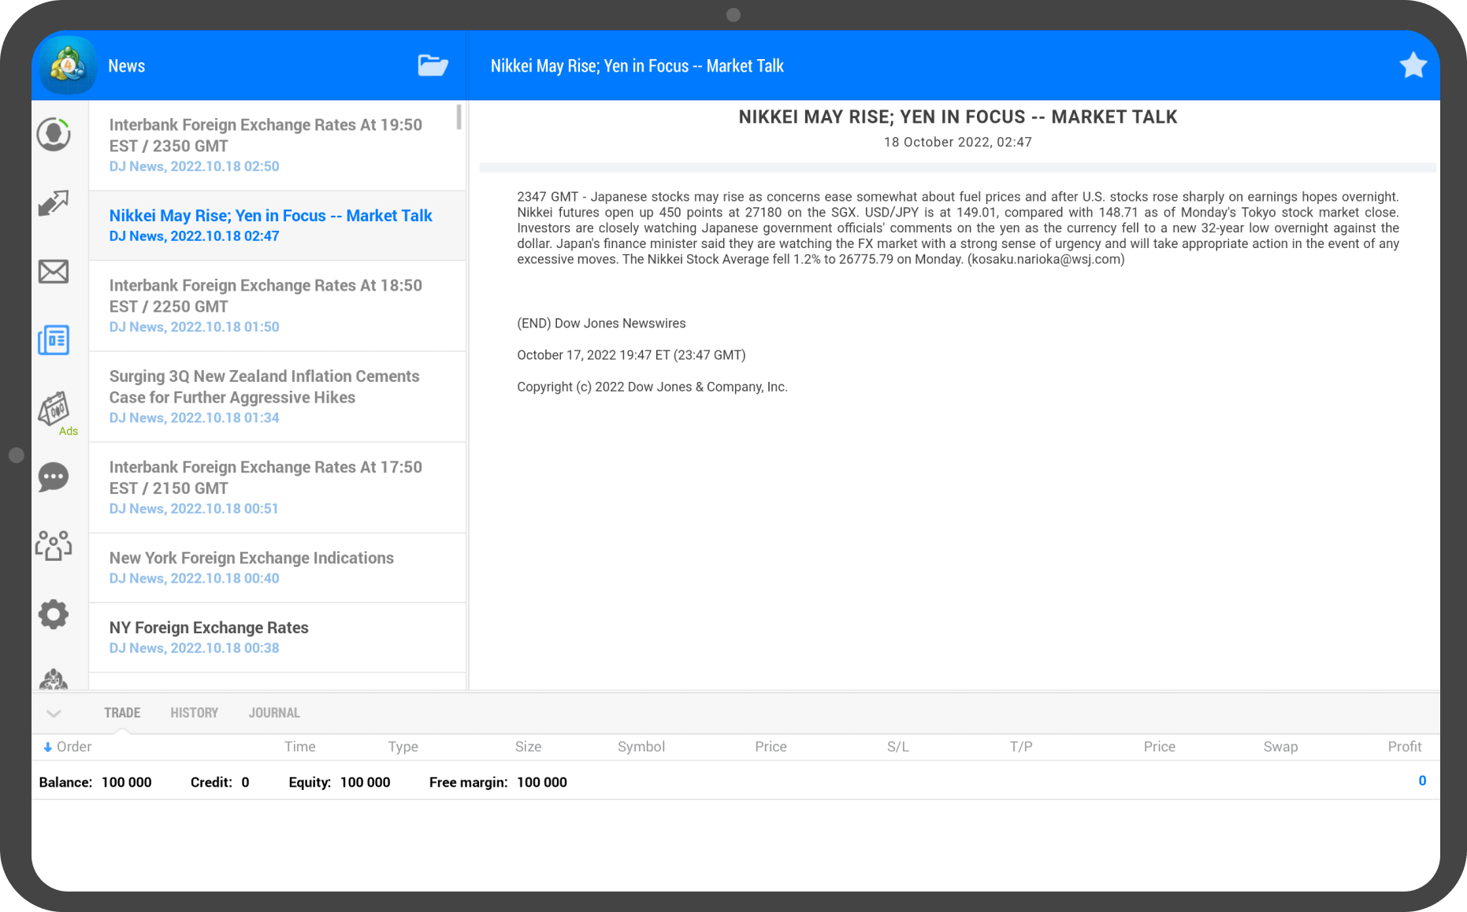Click the Symbol column header

(x=641, y=747)
